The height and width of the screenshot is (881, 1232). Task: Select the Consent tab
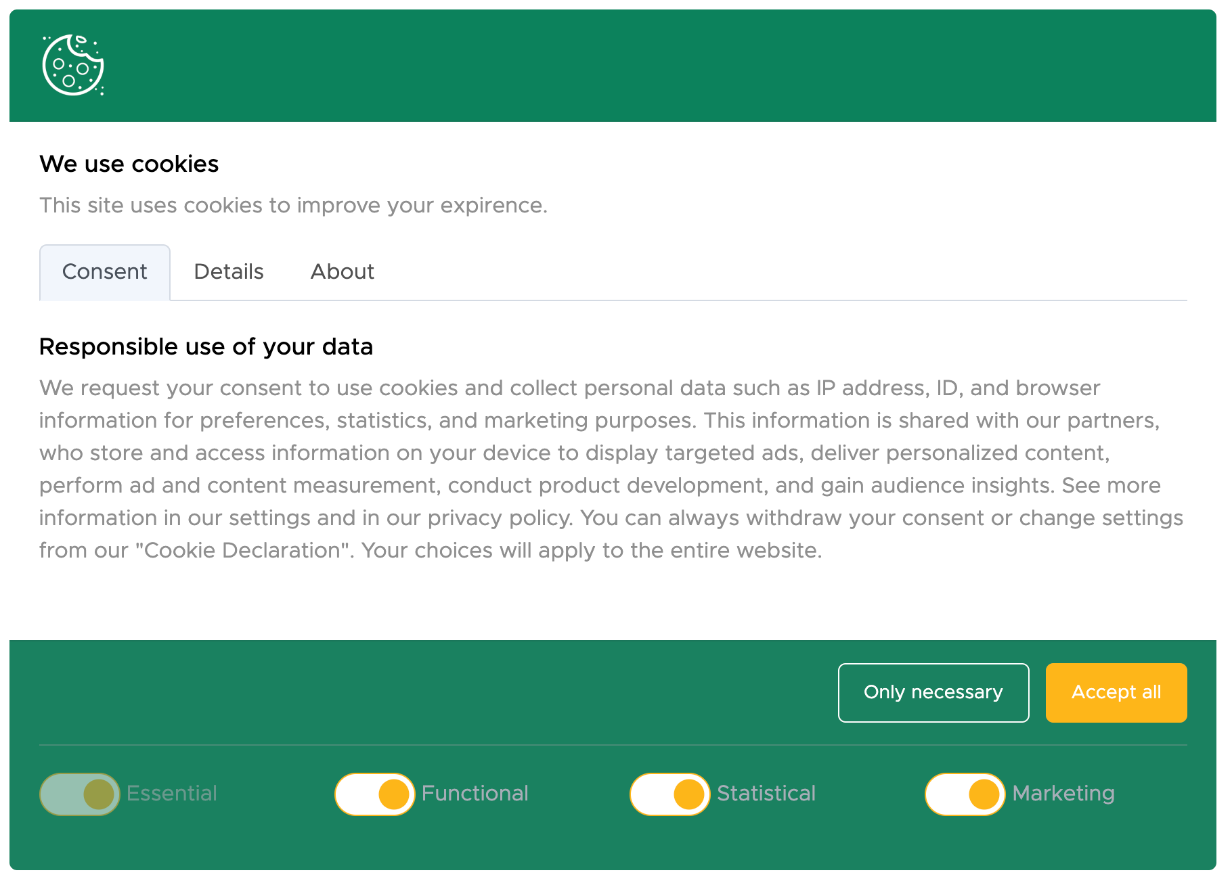pos(105,272)
